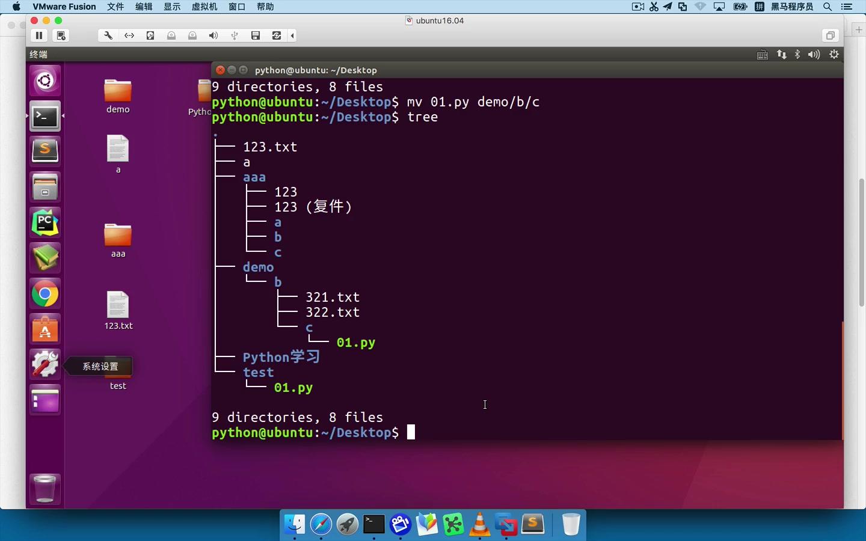The image size is (866, 541).
Task: Open Ubuntu Software Center icon
Action: click(x=45, y=329)
